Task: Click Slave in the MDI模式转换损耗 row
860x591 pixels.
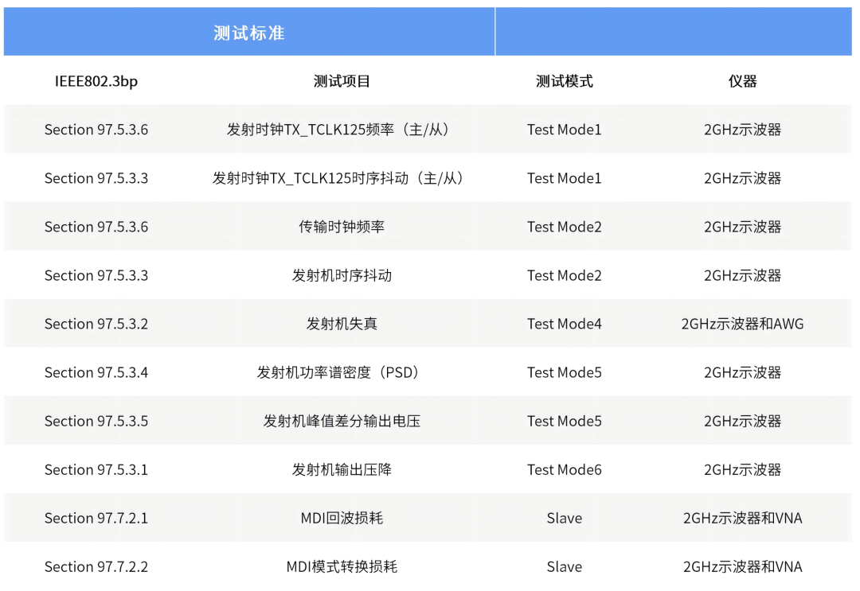Action: pos(564,566)
